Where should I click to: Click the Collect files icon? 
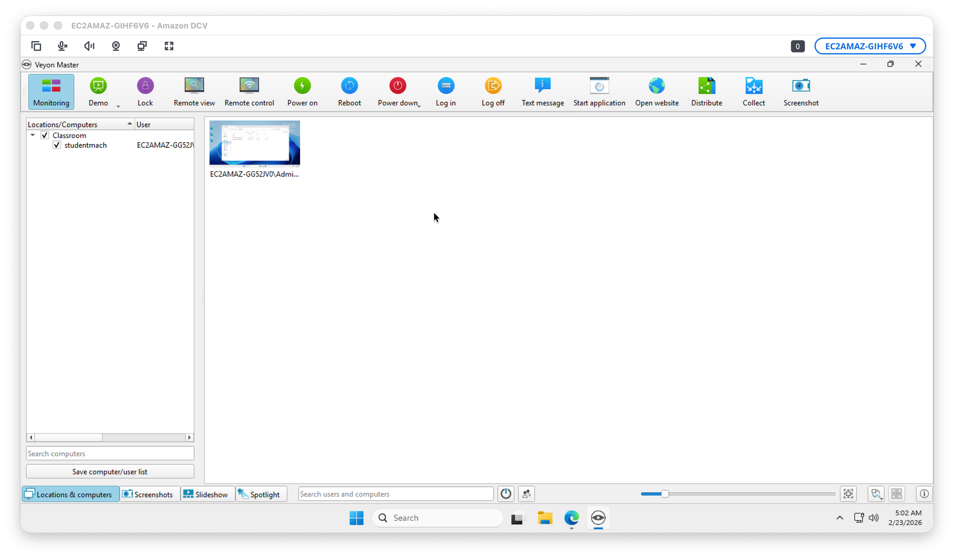pos(753,91)
